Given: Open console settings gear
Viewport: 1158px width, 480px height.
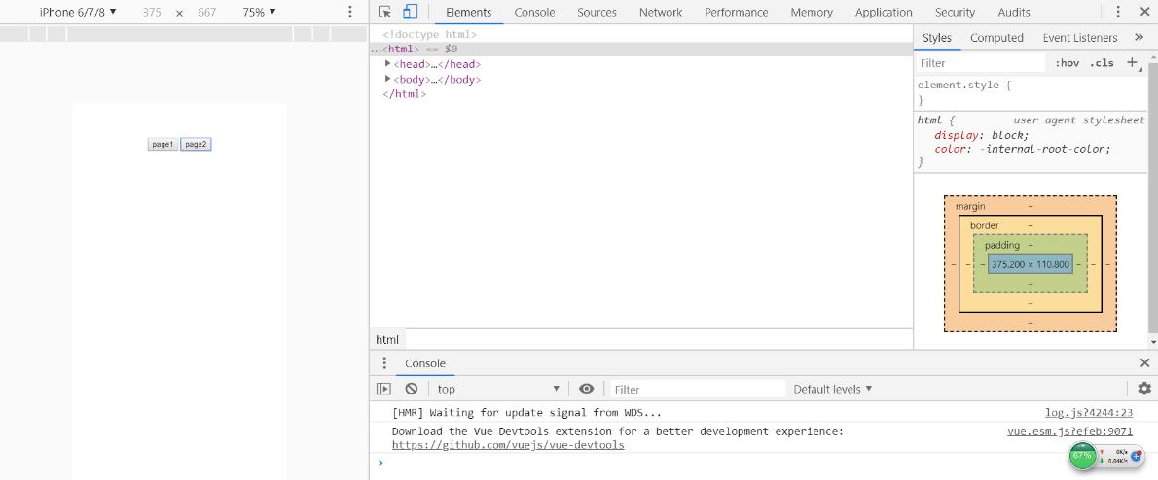Looking at the screenshot, I should [1143, 389].
